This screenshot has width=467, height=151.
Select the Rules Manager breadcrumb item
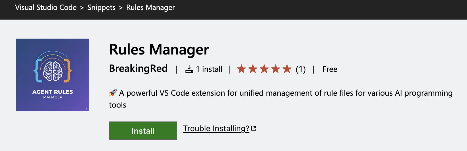(150, 8)
